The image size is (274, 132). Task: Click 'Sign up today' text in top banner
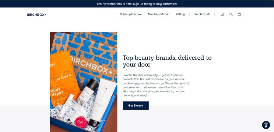pyautogui.click(x=142, y=4)
